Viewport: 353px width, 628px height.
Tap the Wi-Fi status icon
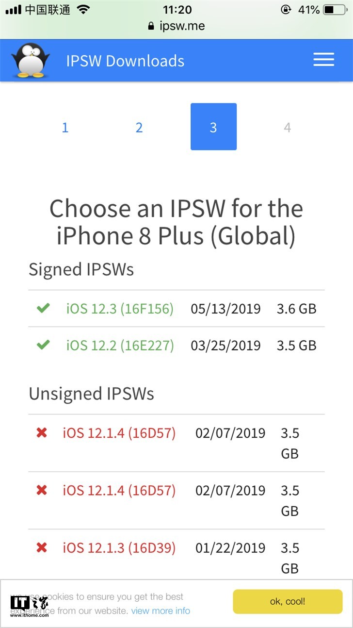[x=83, y=10]
